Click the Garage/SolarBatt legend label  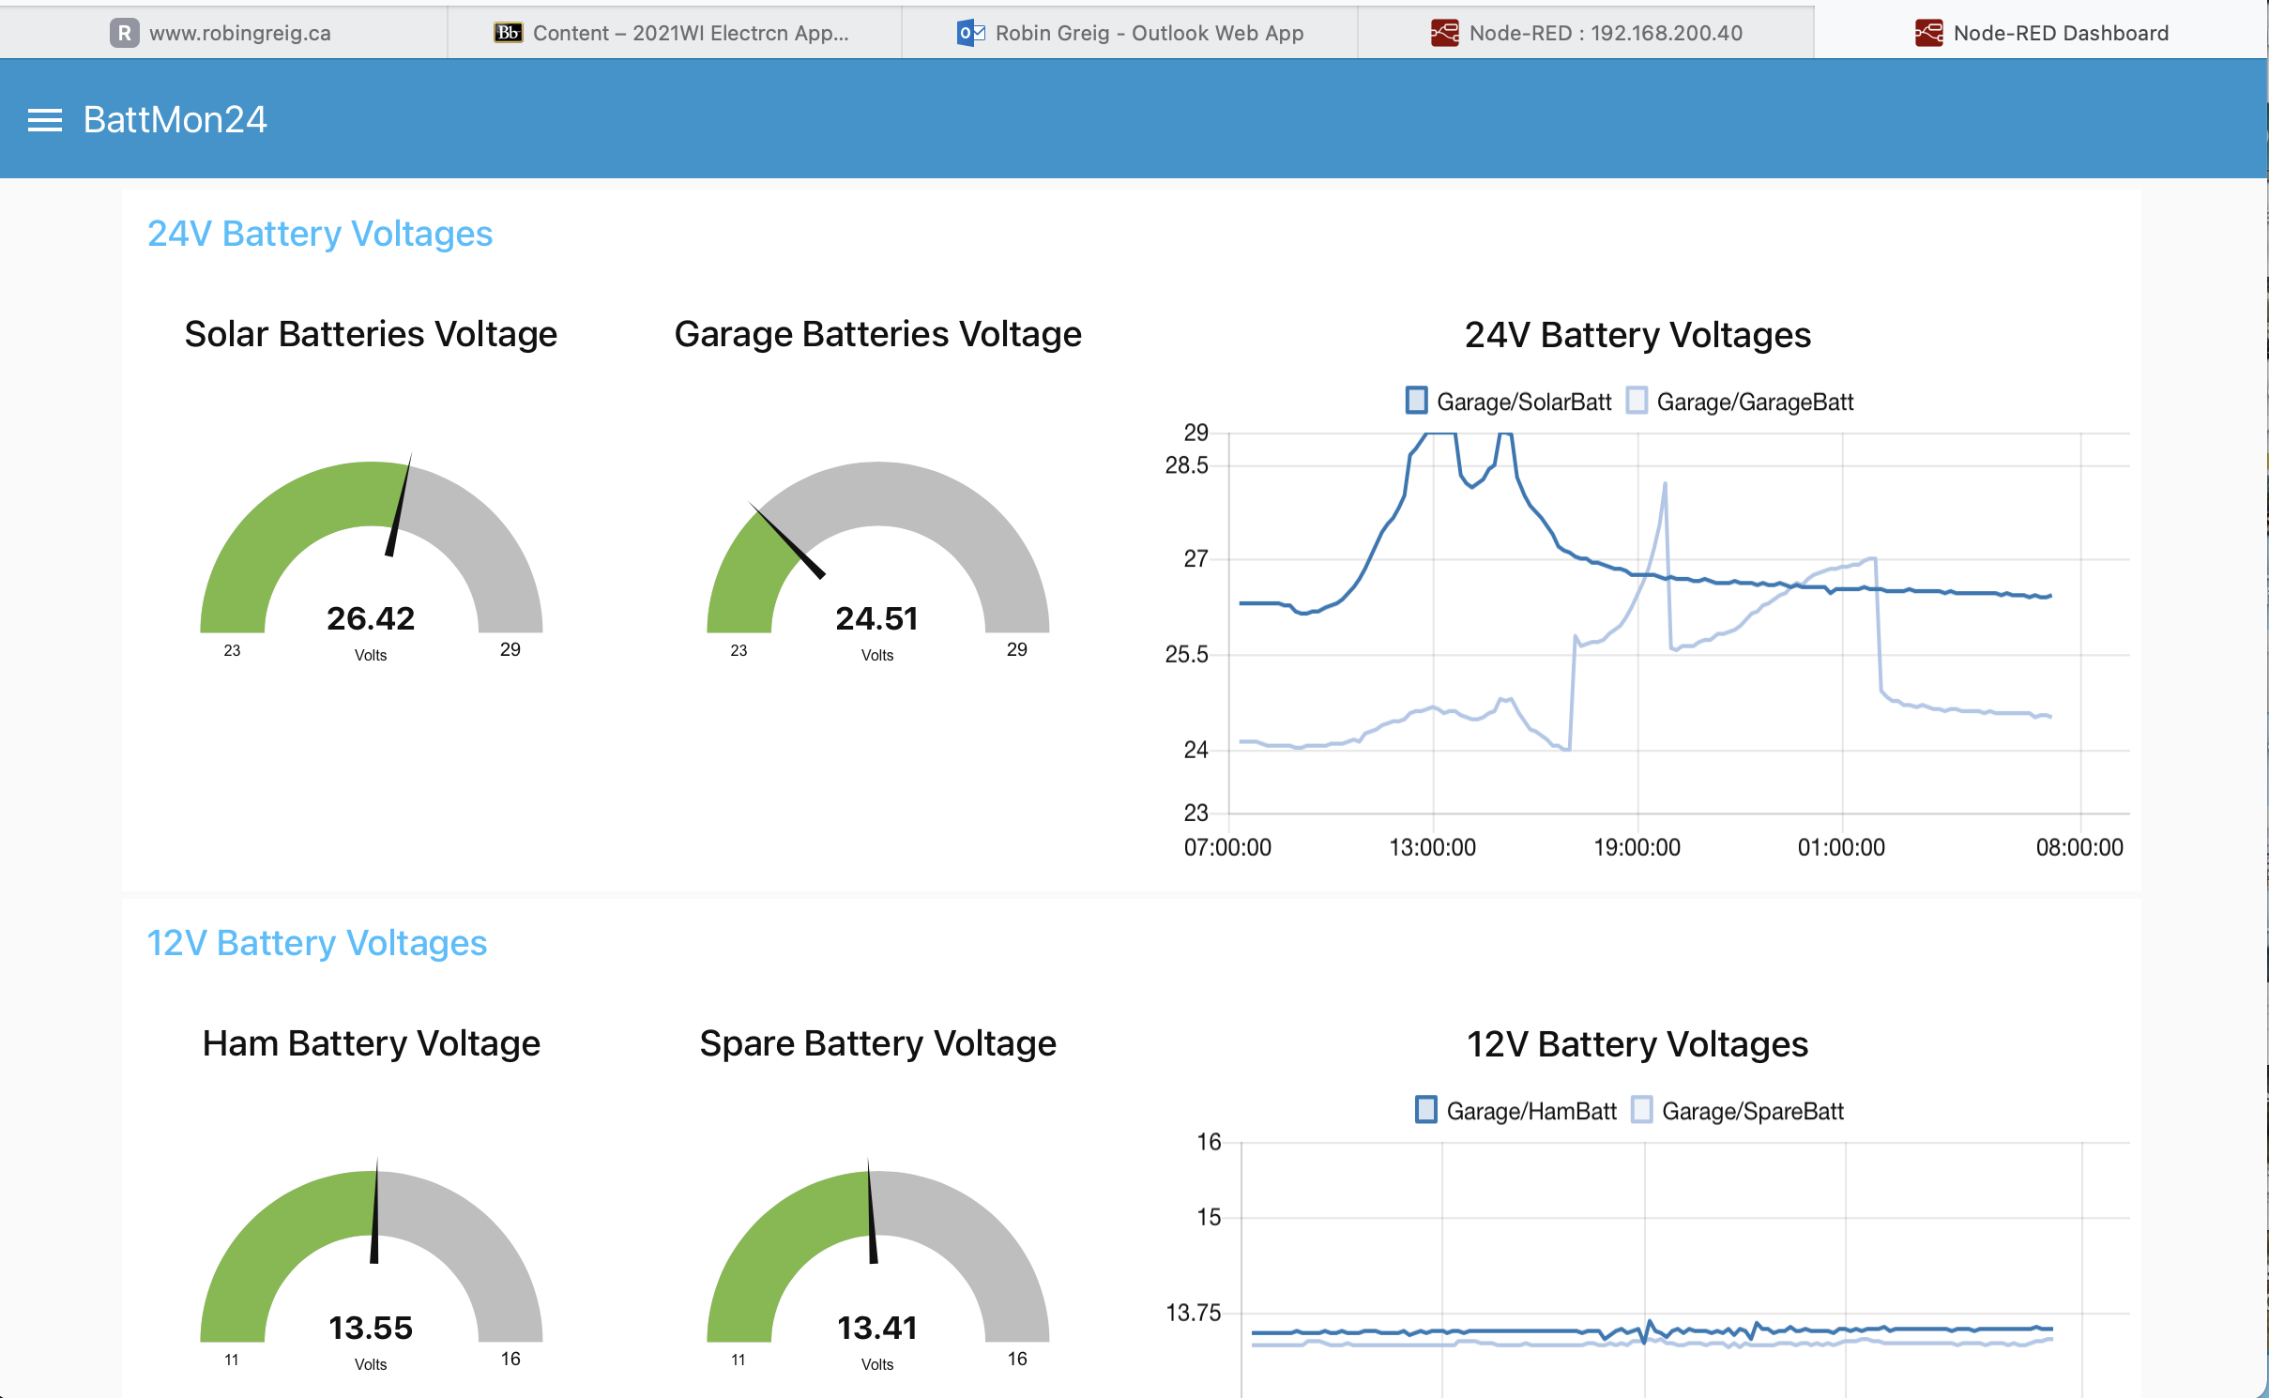1524,403
